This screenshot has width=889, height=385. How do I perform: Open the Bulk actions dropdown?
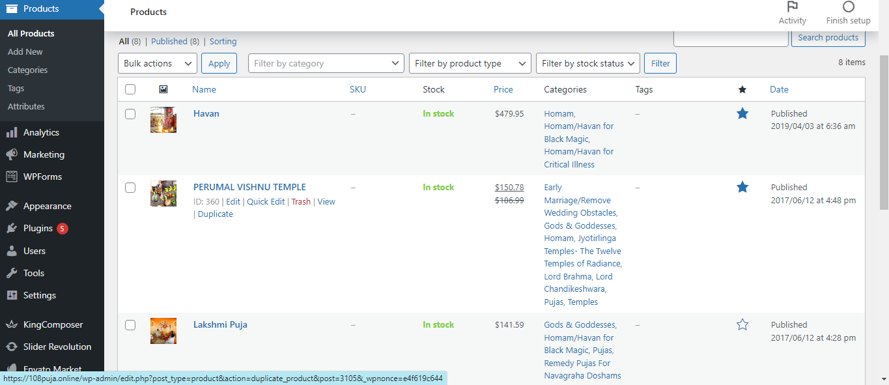click(157, 63)
